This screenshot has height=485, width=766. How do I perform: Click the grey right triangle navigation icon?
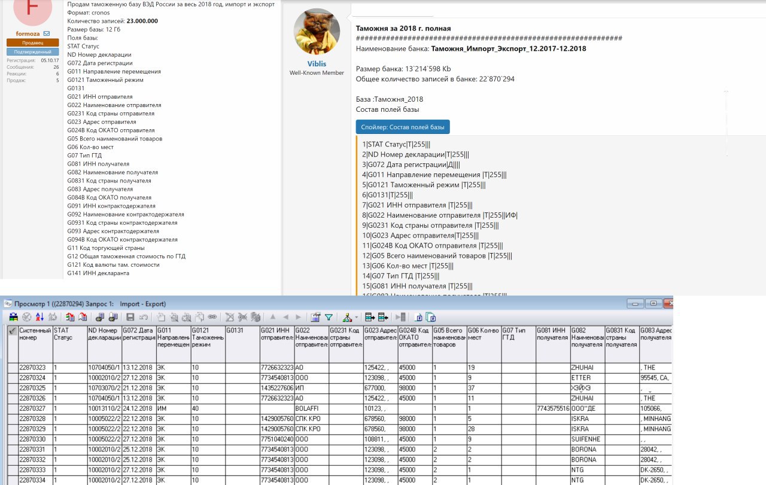click(x=299, y=317)
